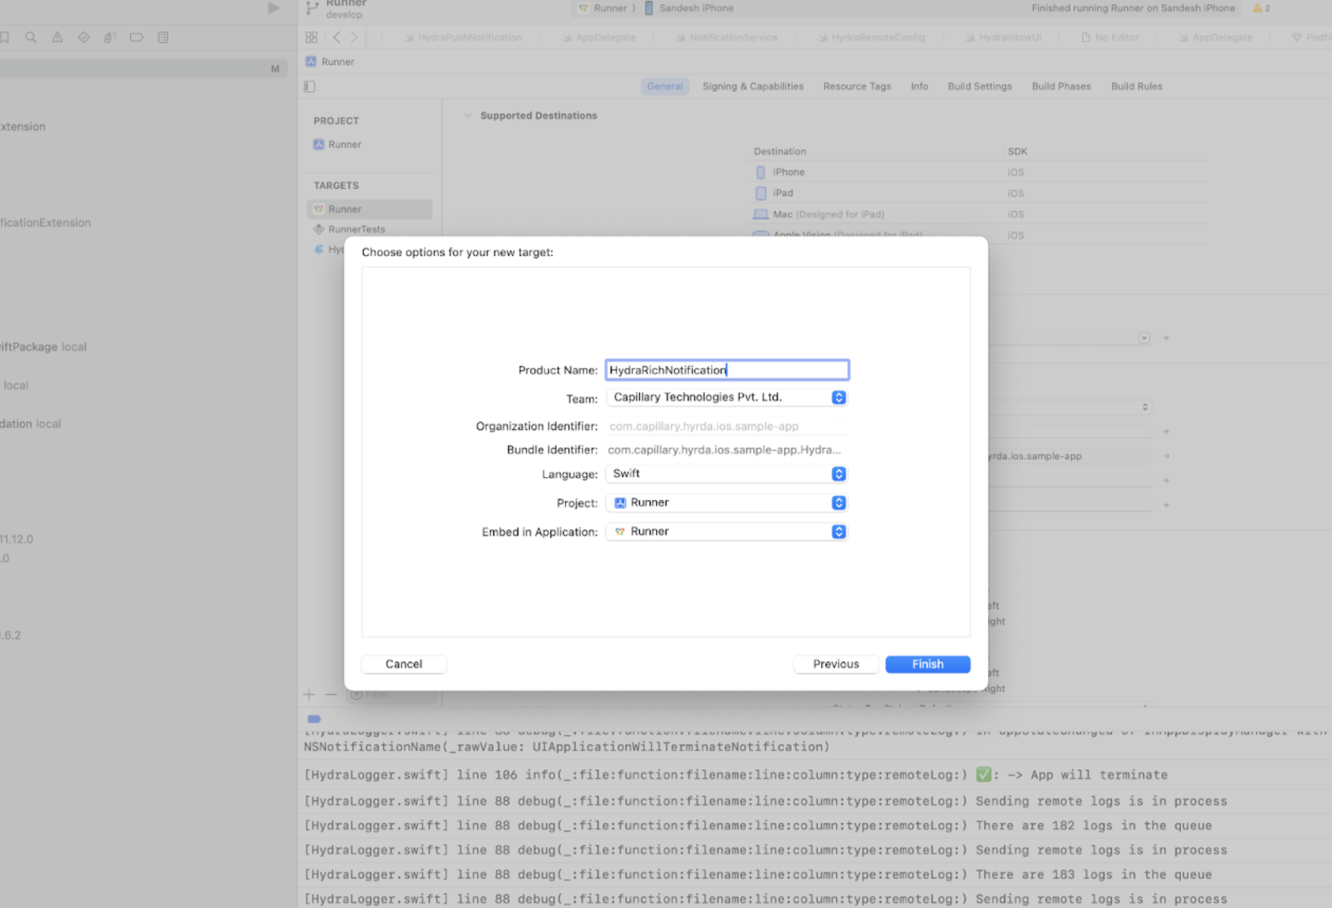Switch to Signing & Capabilities tab
1332x908 pixels.
coord(753,86)
